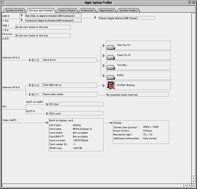Collapse the Built-in display card details
This screenshot has height=189, width=197.
click(47, 123)
